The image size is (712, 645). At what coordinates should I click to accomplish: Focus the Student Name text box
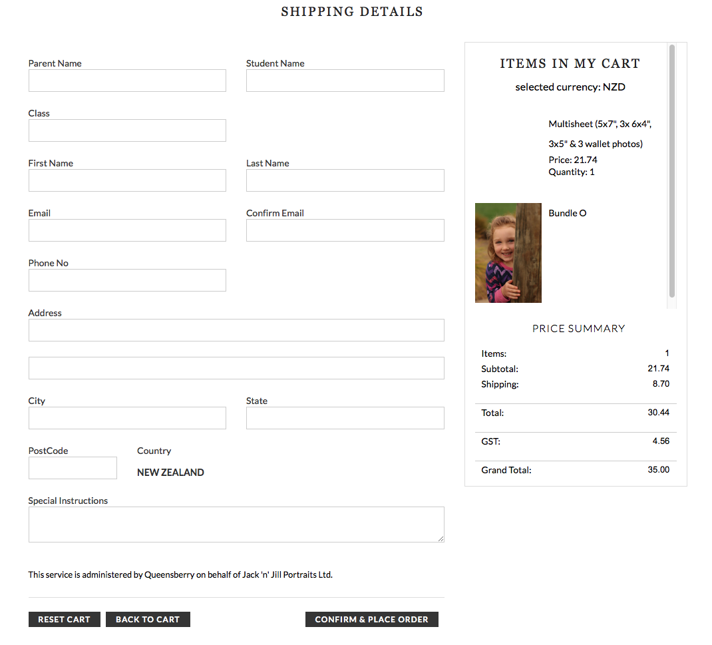pos(345,81)
